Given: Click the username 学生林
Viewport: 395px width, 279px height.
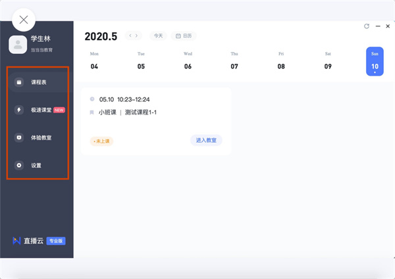Looking at the screenshot, I should coord(41,39).
